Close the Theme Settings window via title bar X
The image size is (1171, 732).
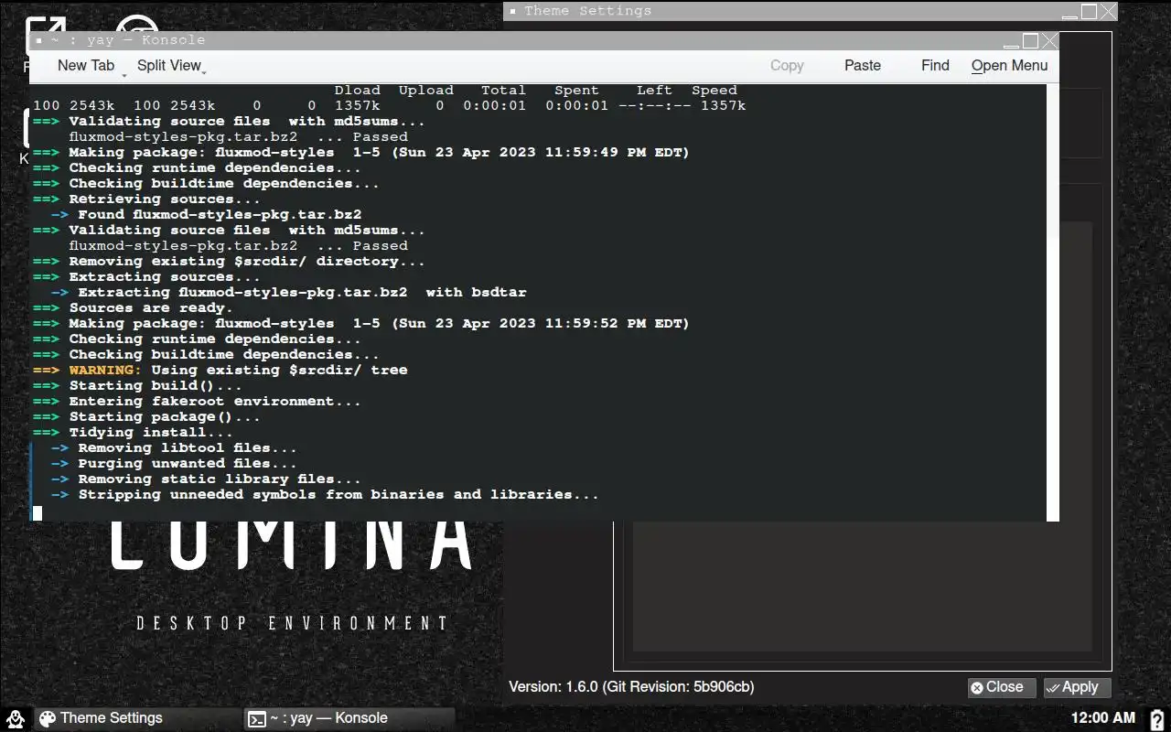(1108, 12)
